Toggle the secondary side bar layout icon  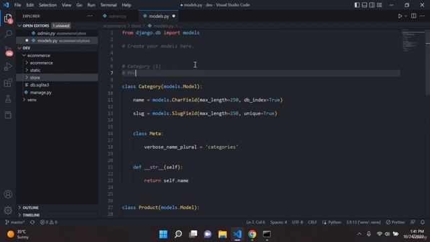[372, 5]
